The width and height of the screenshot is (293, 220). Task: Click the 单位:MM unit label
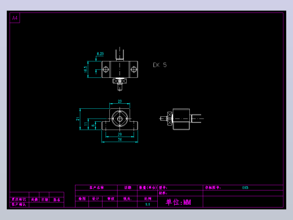[178, 202]
